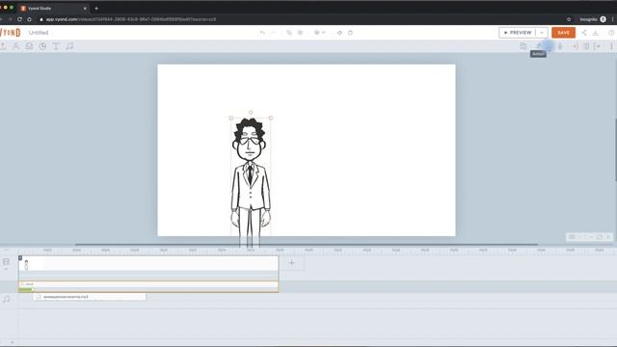Open the Character library icon

pos(15,46)
